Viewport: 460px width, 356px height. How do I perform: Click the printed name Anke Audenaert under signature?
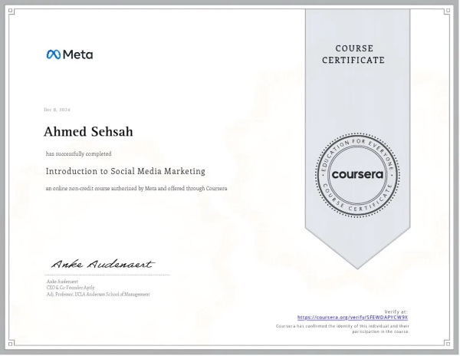point(63,282)
